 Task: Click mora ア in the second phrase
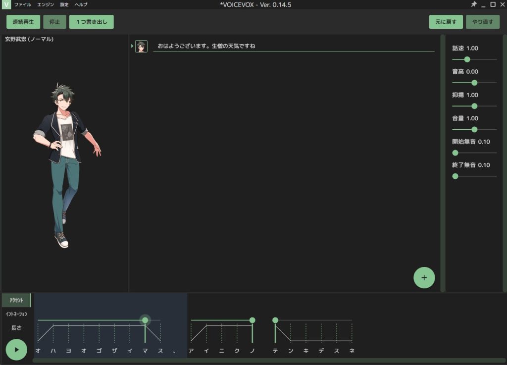pyautogui.click(x=191, y=351)
